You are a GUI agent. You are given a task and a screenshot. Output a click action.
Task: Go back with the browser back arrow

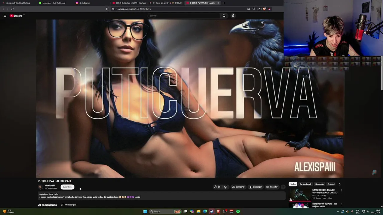point(3,9)
